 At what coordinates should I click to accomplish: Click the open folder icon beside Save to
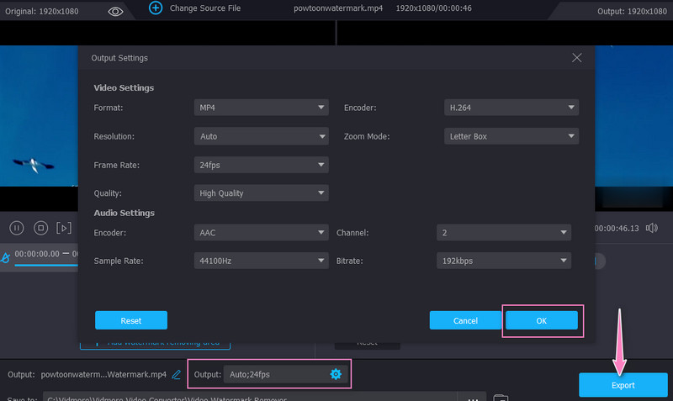click(x=500, y=398)
